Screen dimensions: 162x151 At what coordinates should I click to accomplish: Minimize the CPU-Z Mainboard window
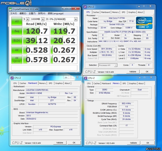[x=66, y=77]
